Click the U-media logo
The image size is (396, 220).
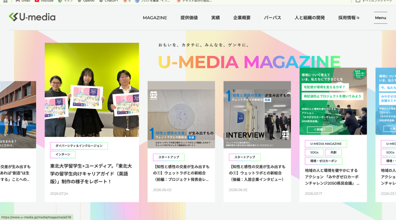(x=32, y=17)
